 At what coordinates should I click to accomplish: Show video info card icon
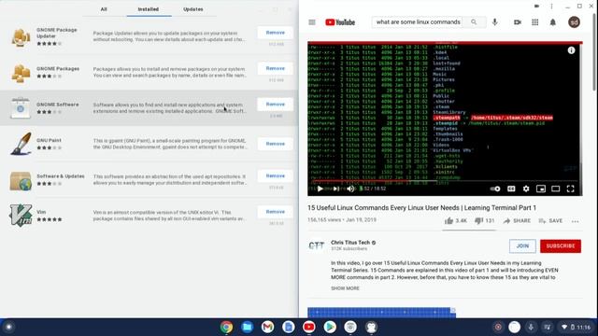[571, 50]
